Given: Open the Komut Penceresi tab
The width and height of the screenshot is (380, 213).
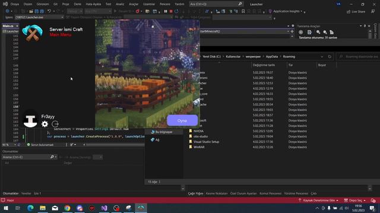Looking at the screenshot, I should [270, 193].
